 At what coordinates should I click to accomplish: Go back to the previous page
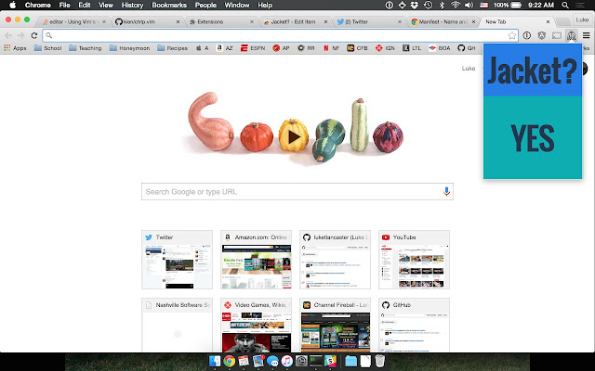click(8, 35)
